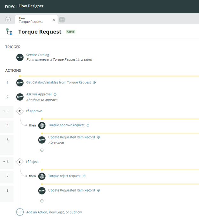The height and width of the screenshot is (220, 199).
Task: Show info icon next to Ask For Approval
Action: click(55, 94)
